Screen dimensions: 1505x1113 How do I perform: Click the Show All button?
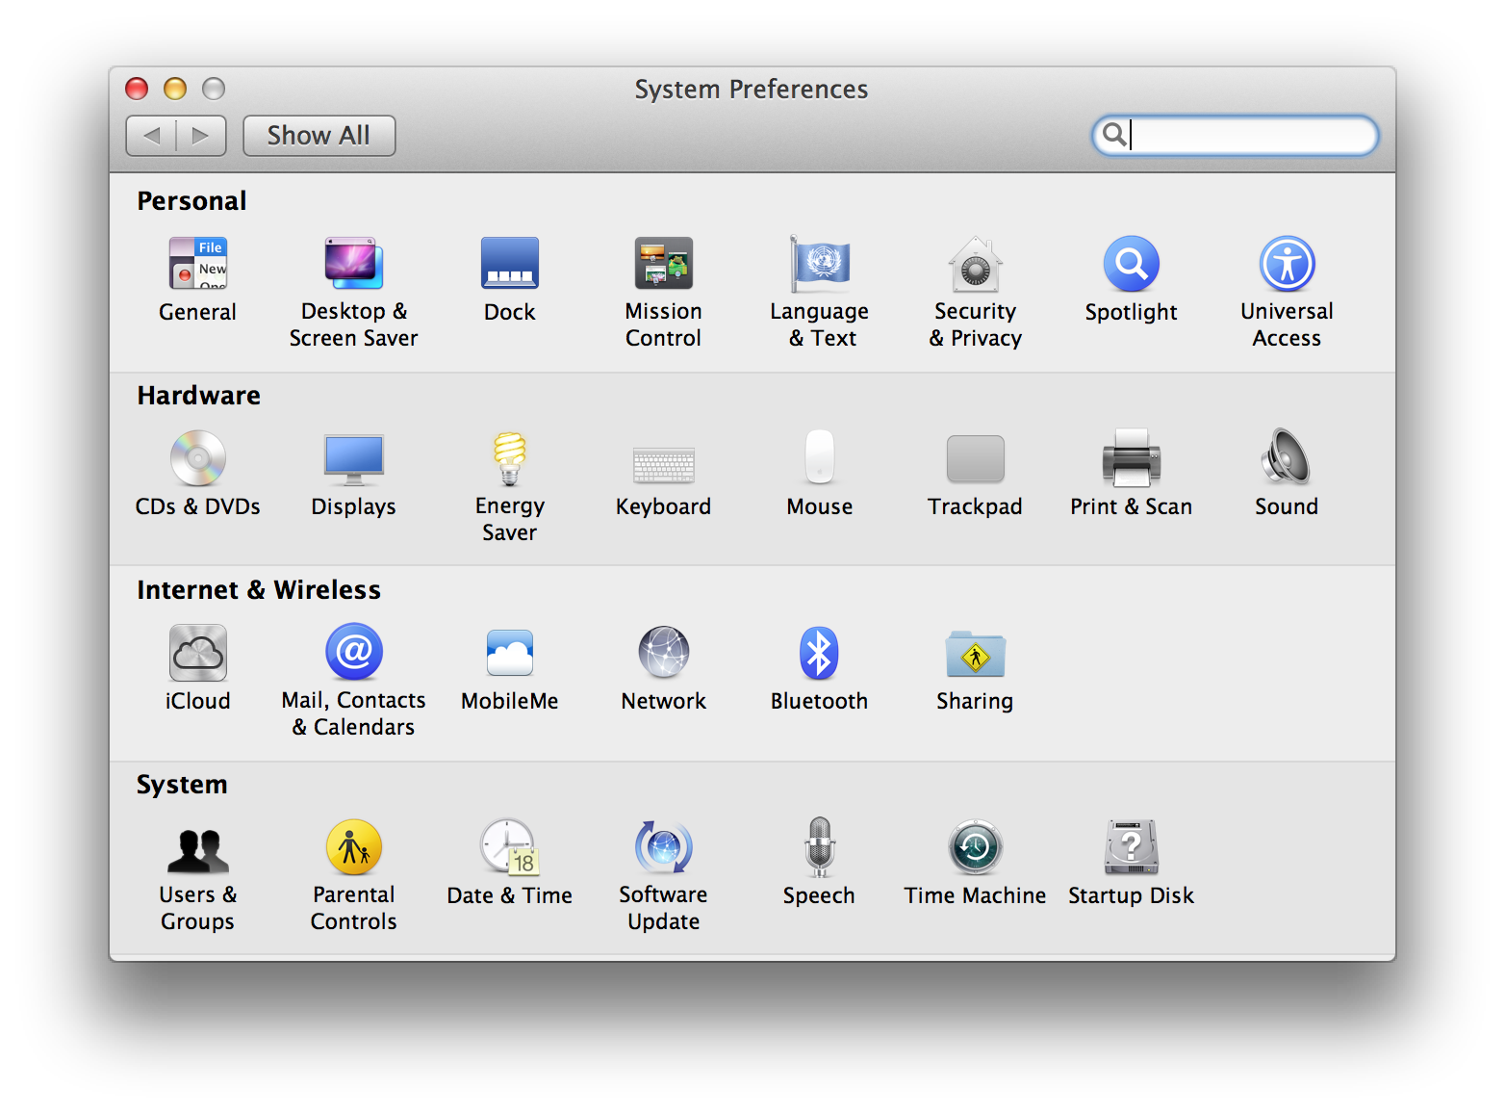pos(319,136)
